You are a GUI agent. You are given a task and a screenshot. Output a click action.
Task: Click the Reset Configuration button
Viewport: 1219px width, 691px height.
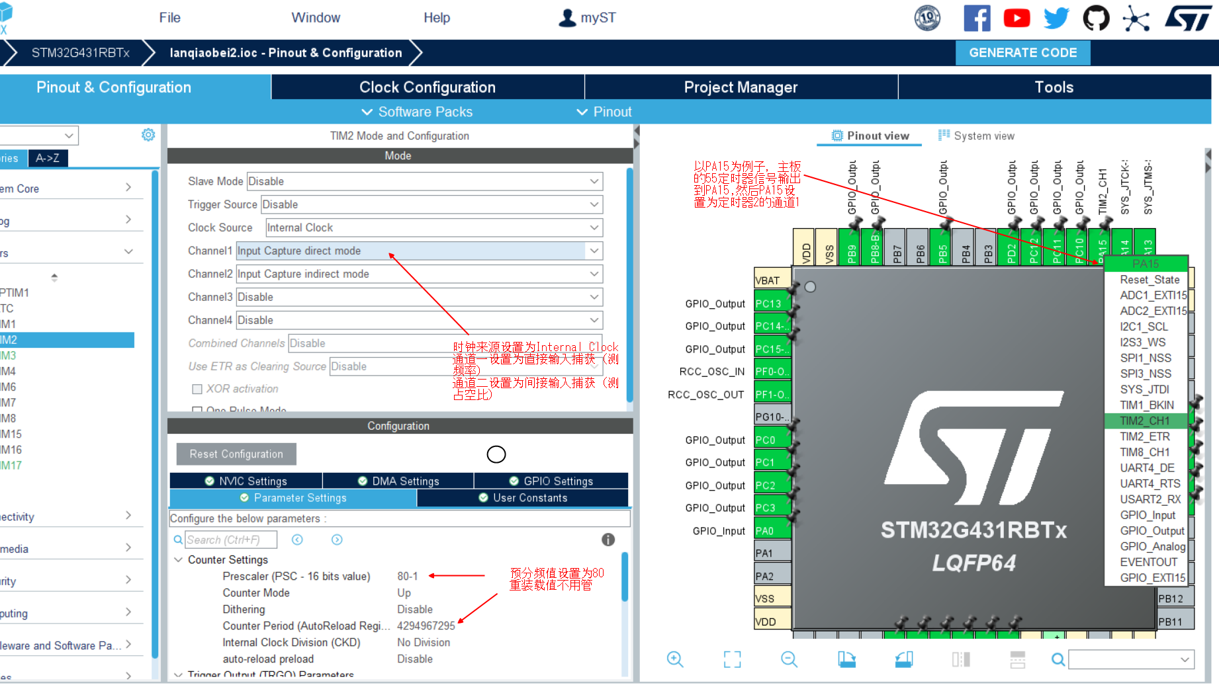[x=236, y=454]
